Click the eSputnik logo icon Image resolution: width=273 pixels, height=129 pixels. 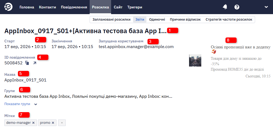pos(8,7)
